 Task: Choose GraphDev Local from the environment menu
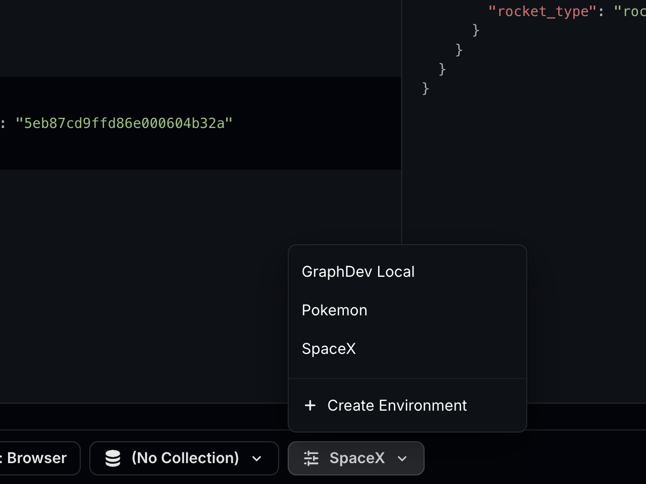tap(358, 271)
